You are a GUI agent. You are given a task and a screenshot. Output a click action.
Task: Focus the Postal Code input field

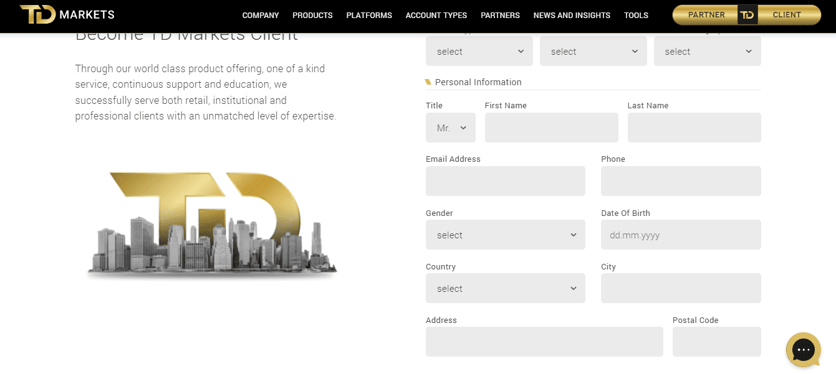pyautogui.click(x=717, y=342)
